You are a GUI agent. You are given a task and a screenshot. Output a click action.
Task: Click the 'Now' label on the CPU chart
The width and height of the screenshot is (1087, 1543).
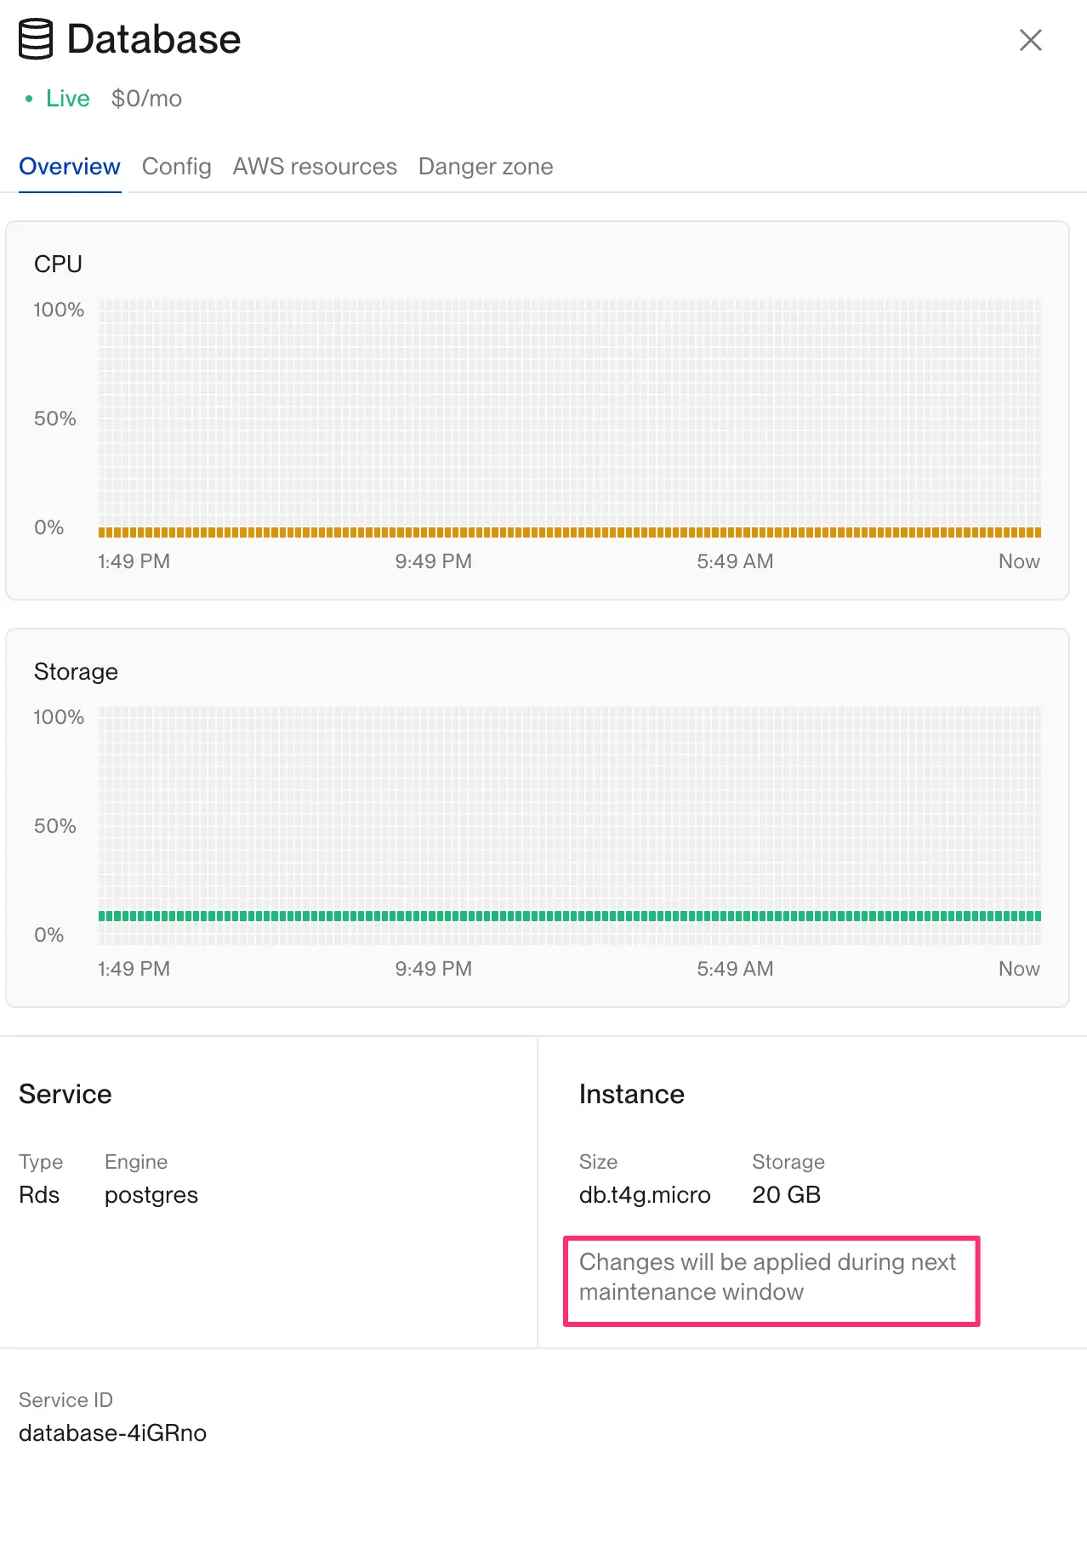point(1018,561)
